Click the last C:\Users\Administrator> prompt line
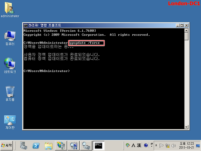The width and height of the screenshot is (201, 151). (47, 71)
